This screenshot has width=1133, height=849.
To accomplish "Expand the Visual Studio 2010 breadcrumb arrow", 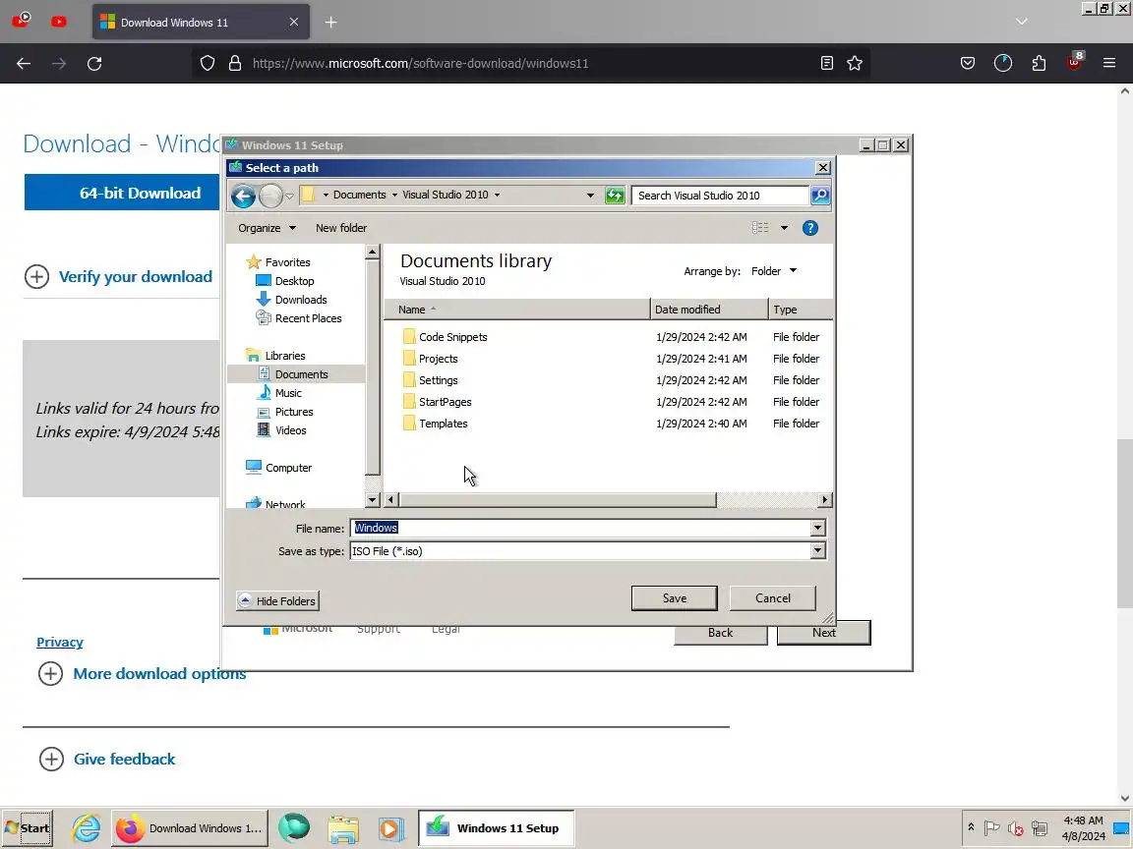I will (x=497, y=195).
